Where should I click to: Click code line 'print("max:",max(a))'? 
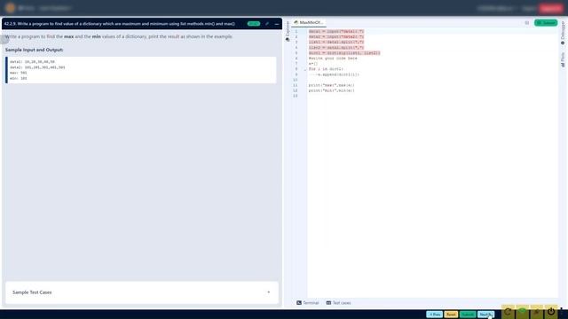pyautogui.click(x=331, y=85)
